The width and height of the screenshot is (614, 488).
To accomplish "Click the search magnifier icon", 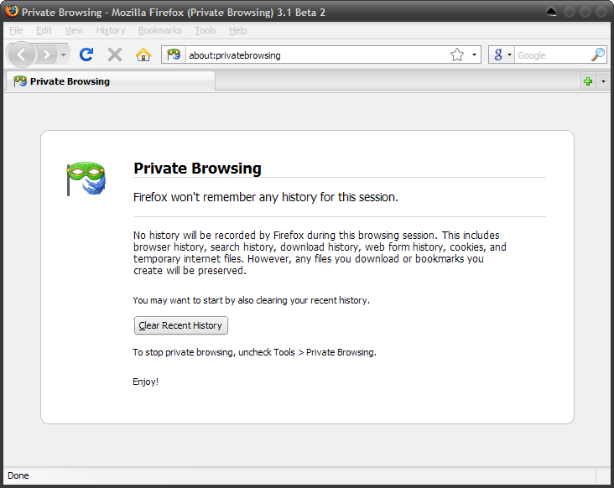I will click(x=598, y=55).
